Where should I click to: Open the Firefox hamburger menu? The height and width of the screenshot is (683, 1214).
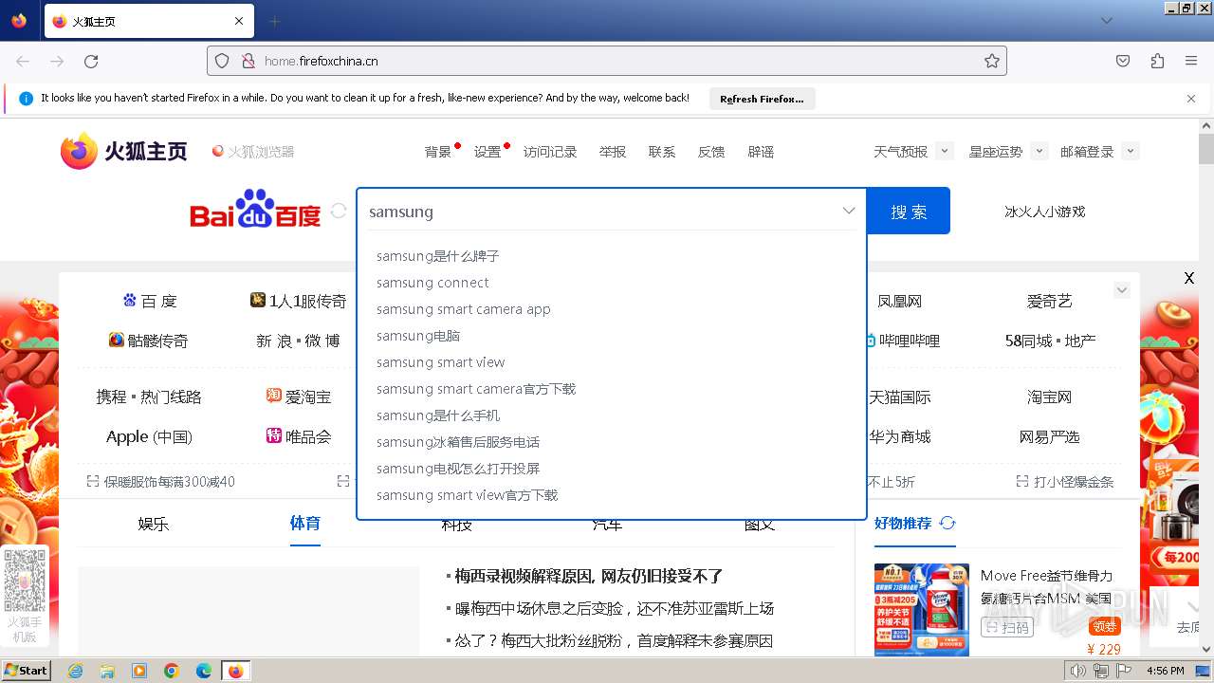(x=1191, y=61)
